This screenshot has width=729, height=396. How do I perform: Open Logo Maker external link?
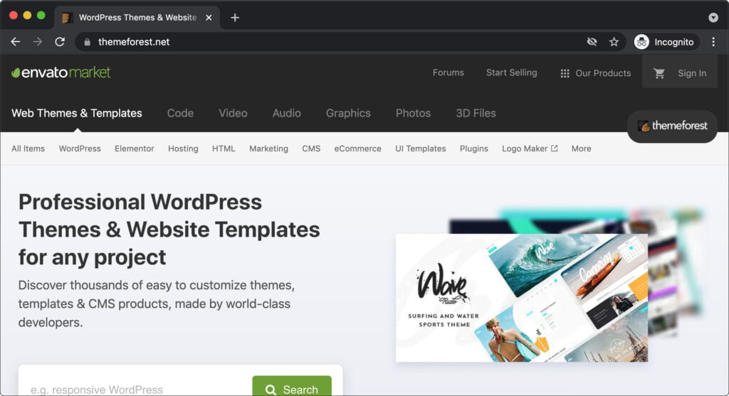point(530,149)
